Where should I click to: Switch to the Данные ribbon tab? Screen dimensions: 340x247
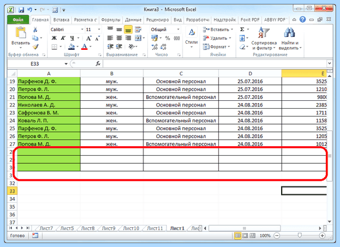133,20
